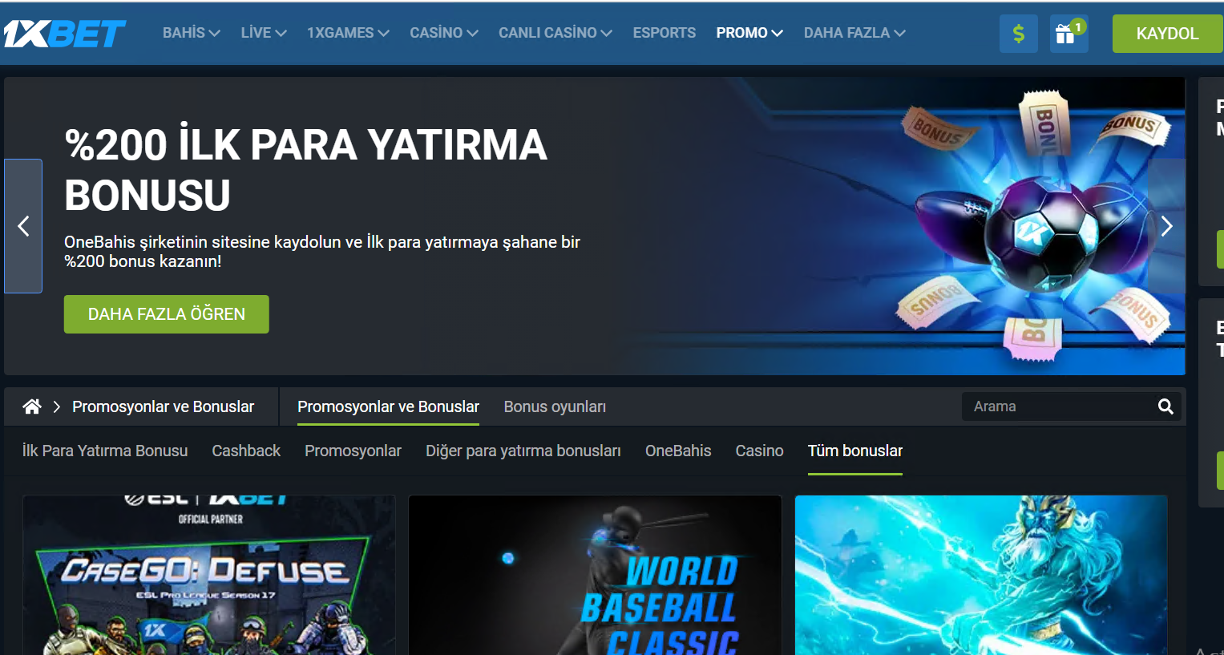This screenshot has height=655, width=1224.
Task: Open the Zeus lightning promo card
Action: click(x=981, y=575)
